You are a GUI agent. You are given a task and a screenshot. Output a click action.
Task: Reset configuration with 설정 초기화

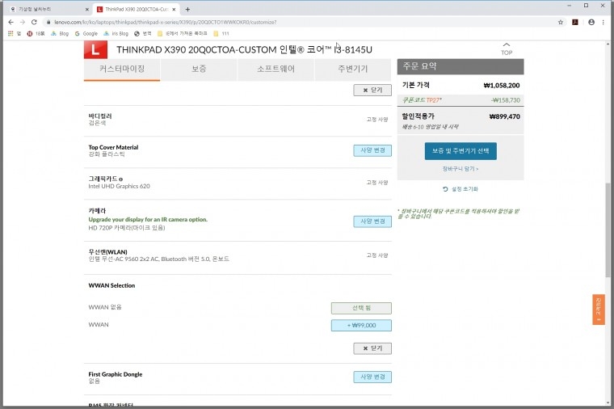point(460,189)
